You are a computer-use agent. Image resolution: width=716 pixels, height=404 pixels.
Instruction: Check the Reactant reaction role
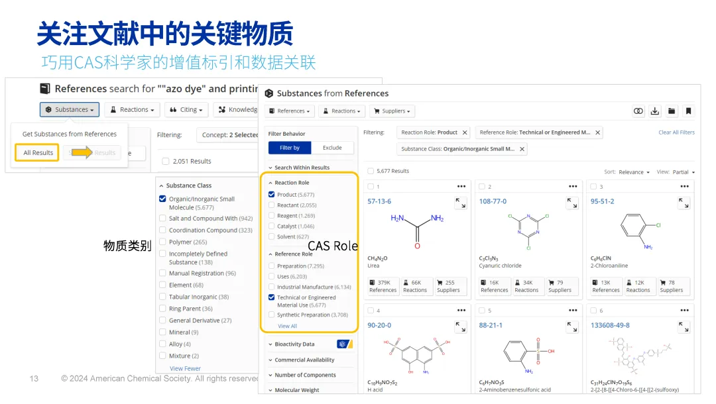coord(272,205)
